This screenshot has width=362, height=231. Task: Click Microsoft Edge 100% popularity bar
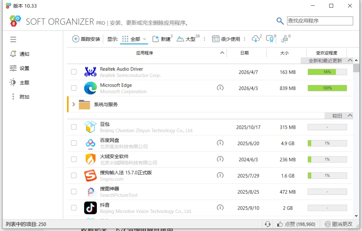point(327,88)
